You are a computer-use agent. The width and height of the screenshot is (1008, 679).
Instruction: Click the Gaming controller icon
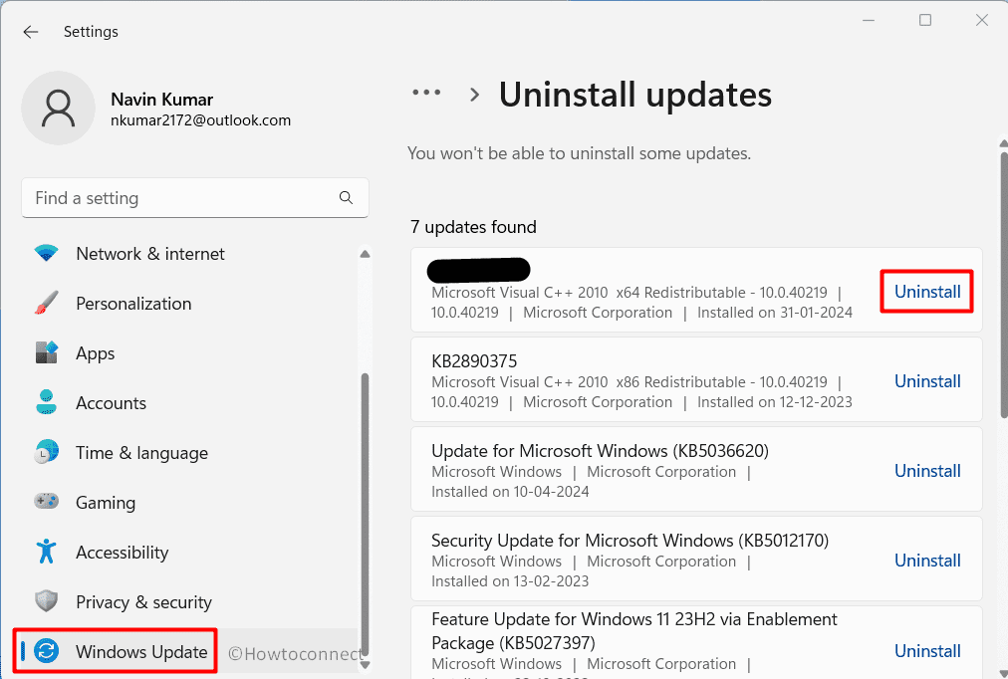point(46,503)
